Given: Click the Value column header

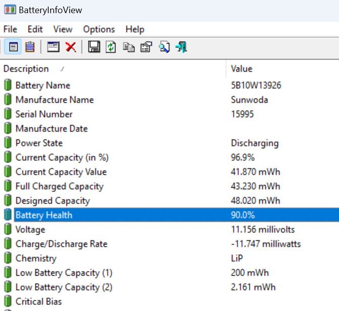Looking at the screenshot, I should click(x=241, y=69).
